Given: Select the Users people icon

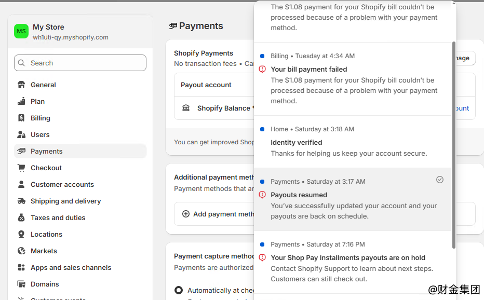Looking at the screenshot, I should (21, 134).
